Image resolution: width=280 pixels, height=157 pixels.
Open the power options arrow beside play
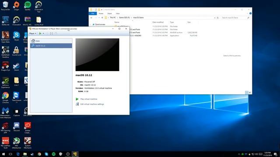click(43, 34)
